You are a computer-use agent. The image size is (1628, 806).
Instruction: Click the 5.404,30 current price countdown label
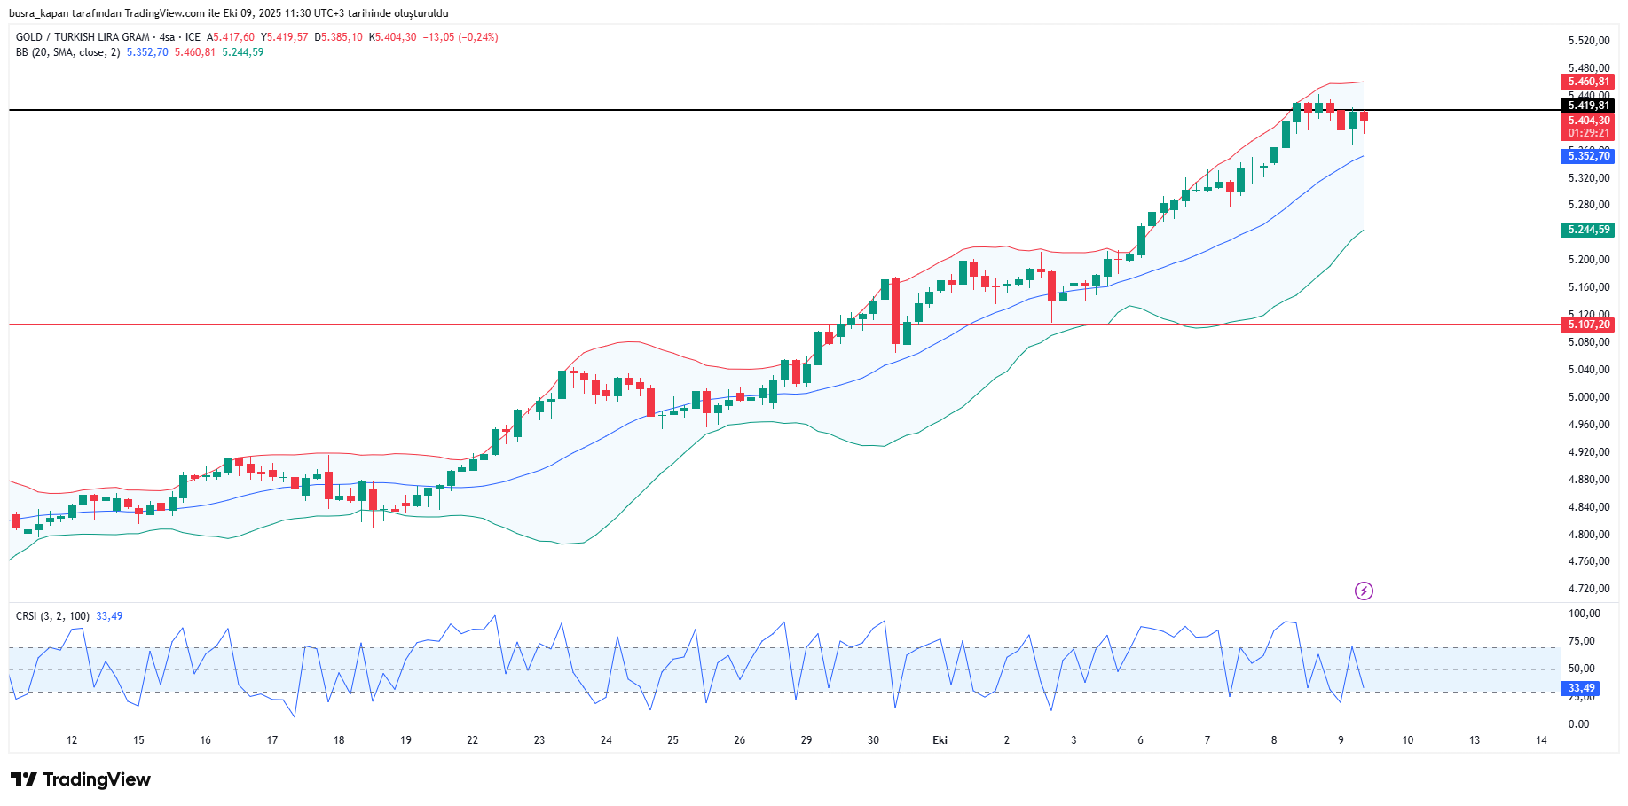pyautogui.click(x=1587, y=127)
